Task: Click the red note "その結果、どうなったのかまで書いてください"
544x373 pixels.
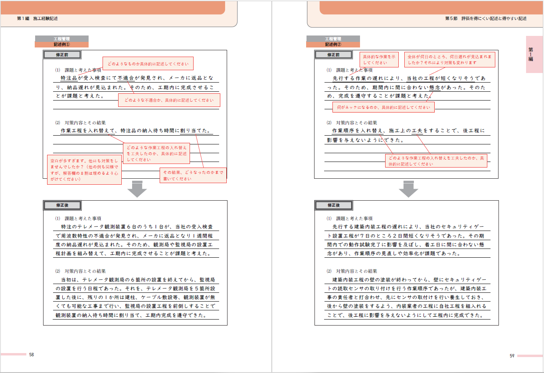Action: (x=193, y=175)
